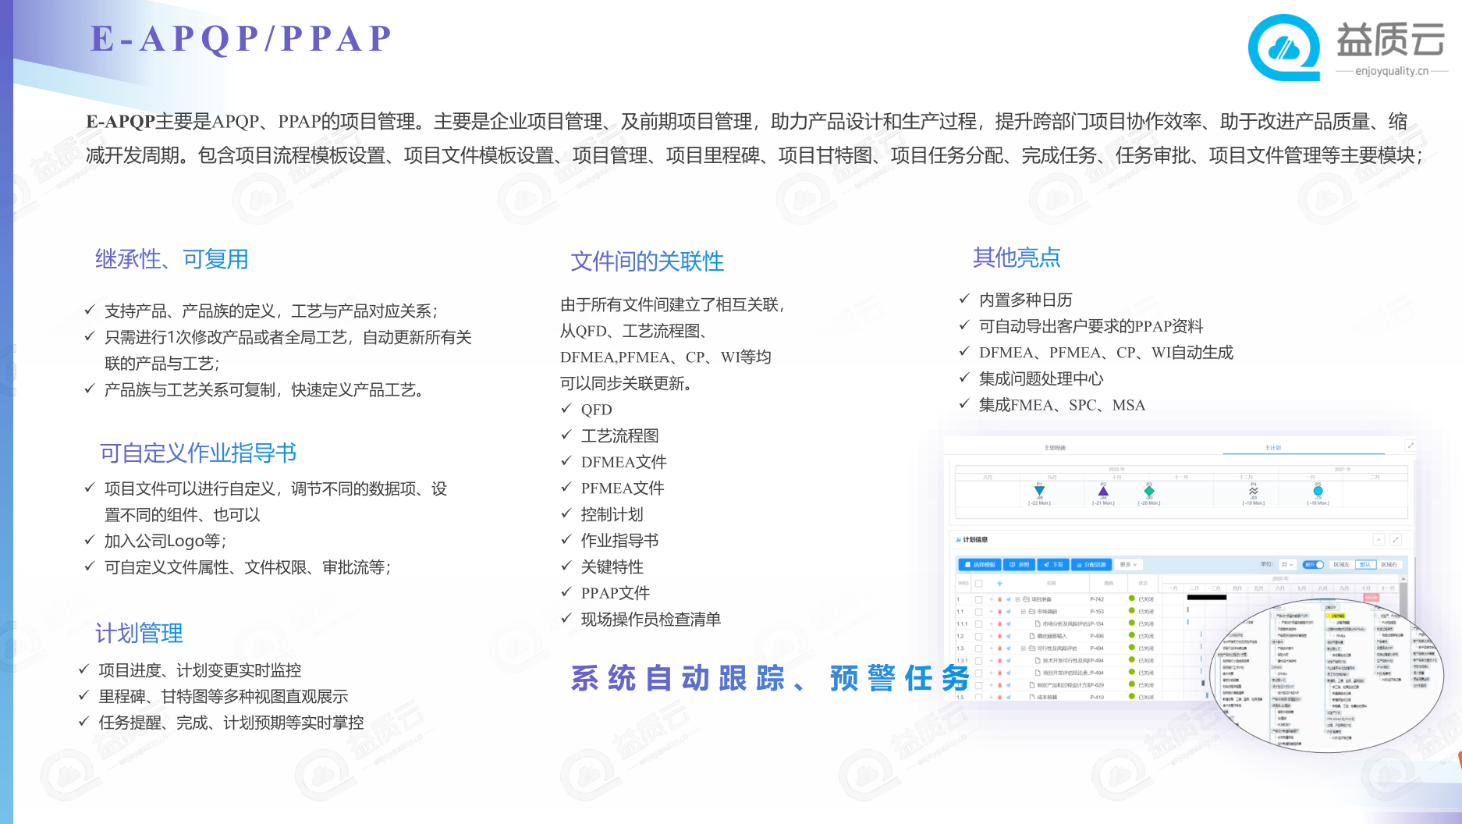
Task: Click the black Gantt bar for 项目准备
Action: [x=1207, y=597]
